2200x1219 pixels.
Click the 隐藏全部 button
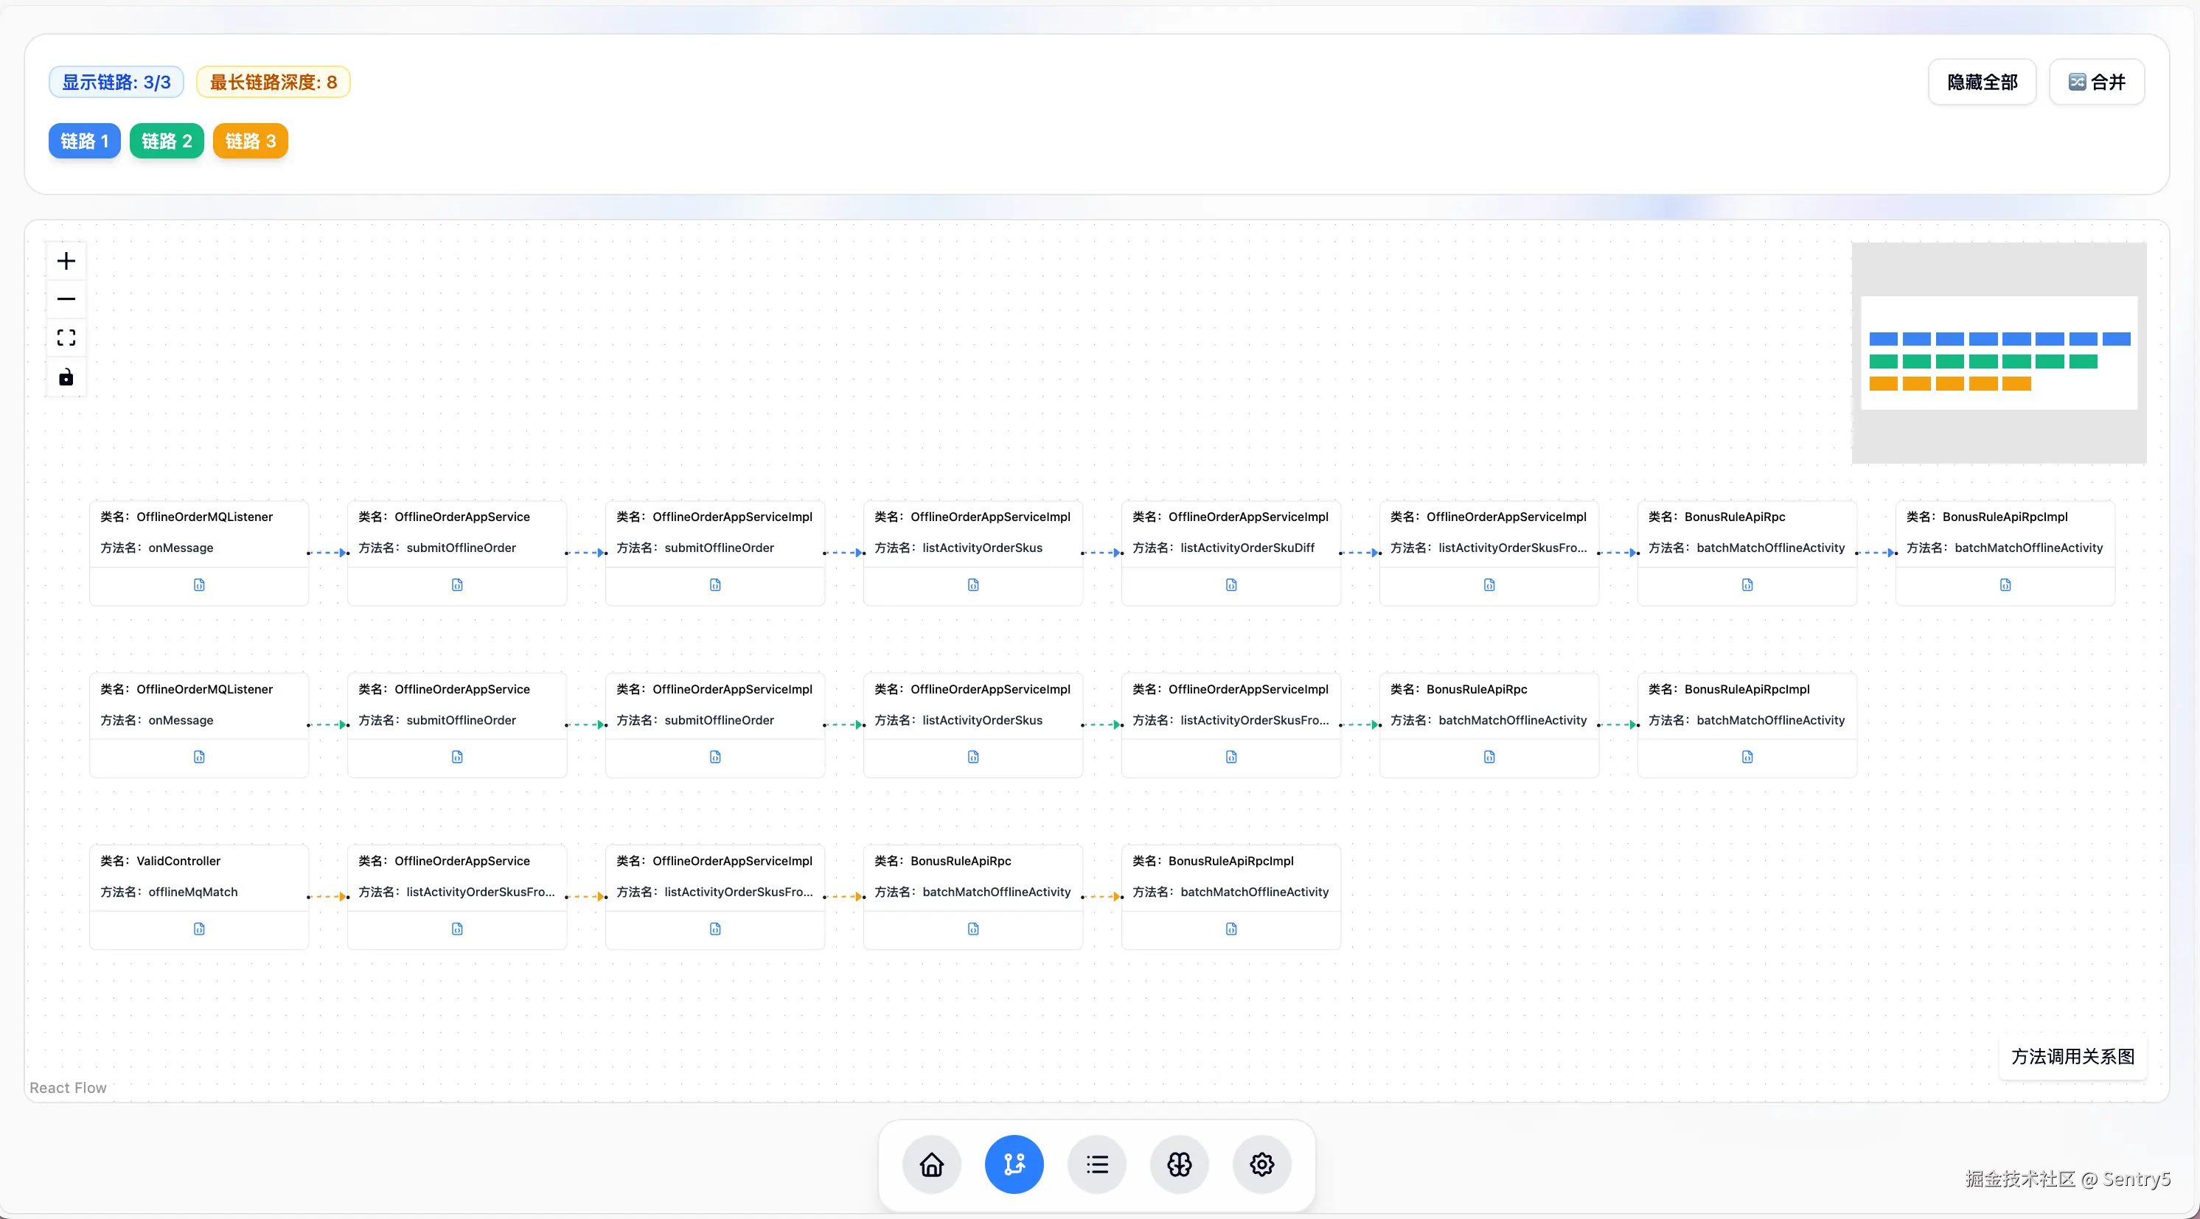pos(1981,82)
